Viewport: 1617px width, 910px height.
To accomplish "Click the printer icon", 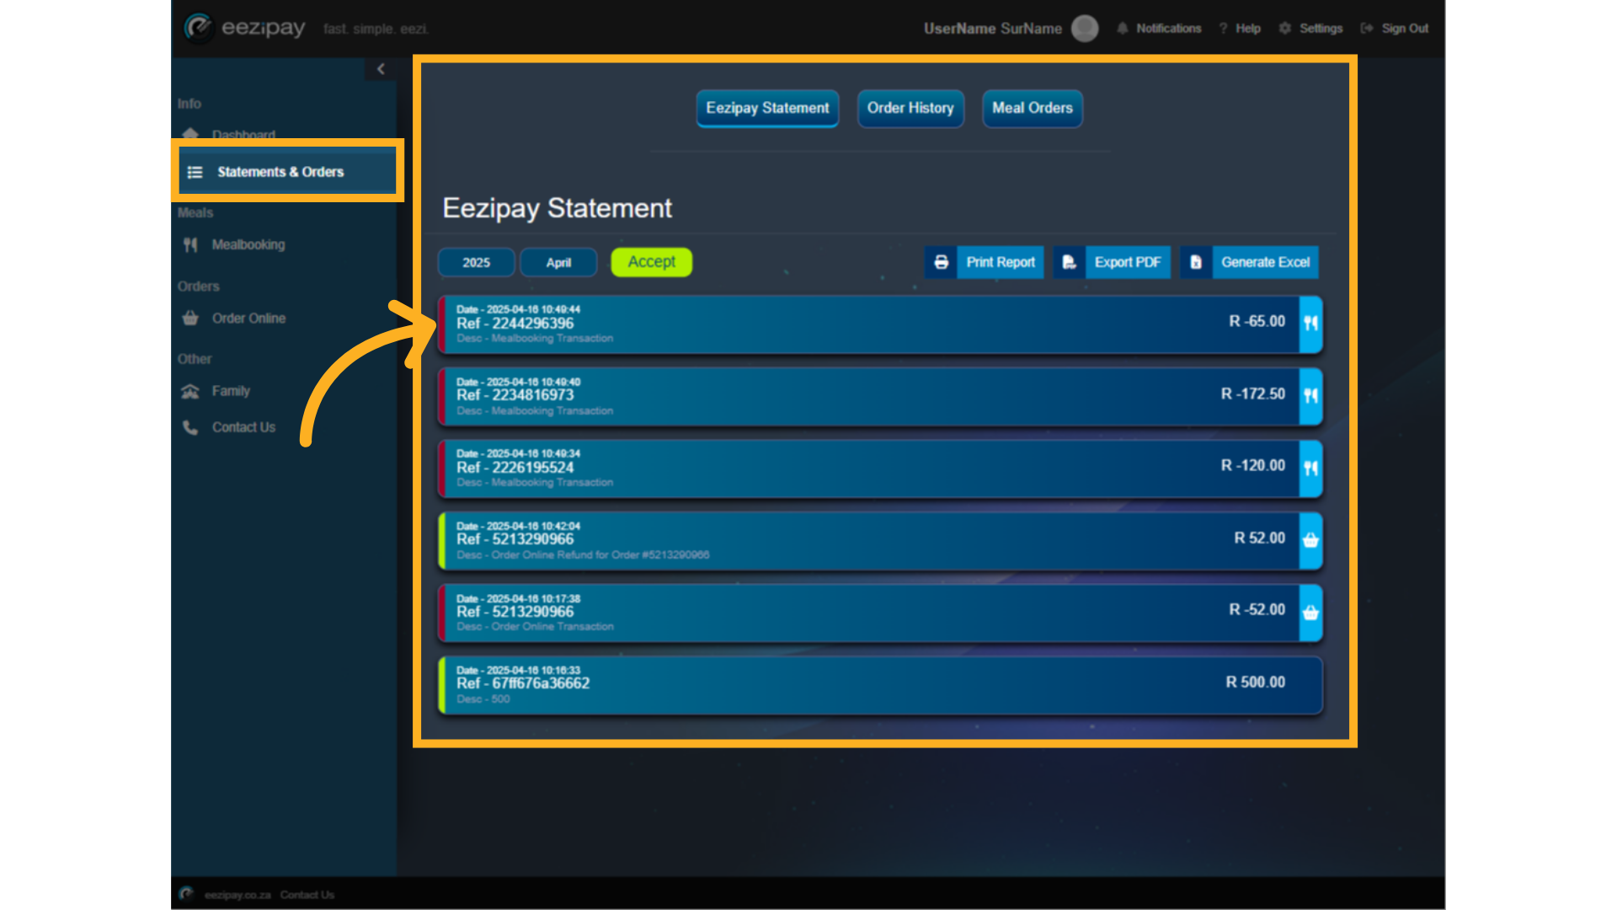I will click(941, 262).
